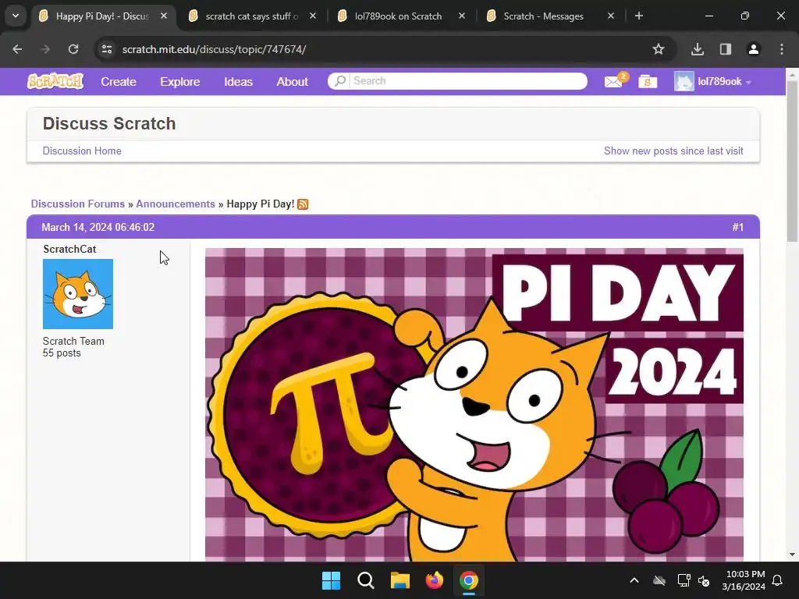
Task: Click the post date March 14, 2024 06:46:02
Action: [x=98, y=227]
